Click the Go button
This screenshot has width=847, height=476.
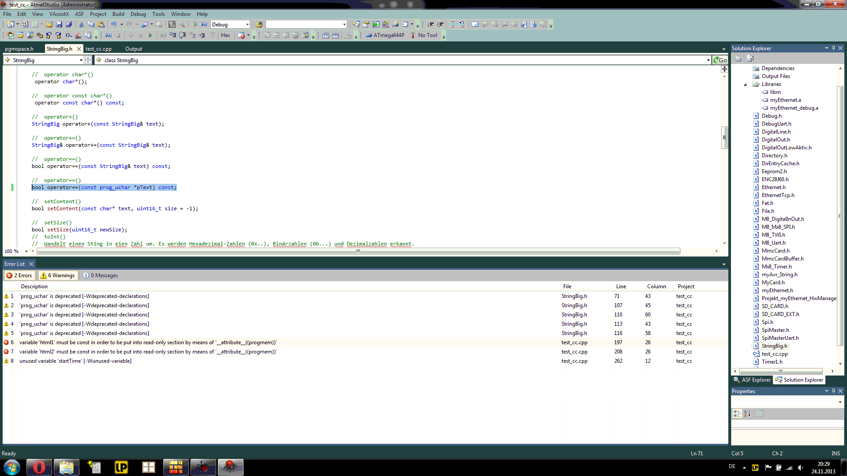click(720, 60)
